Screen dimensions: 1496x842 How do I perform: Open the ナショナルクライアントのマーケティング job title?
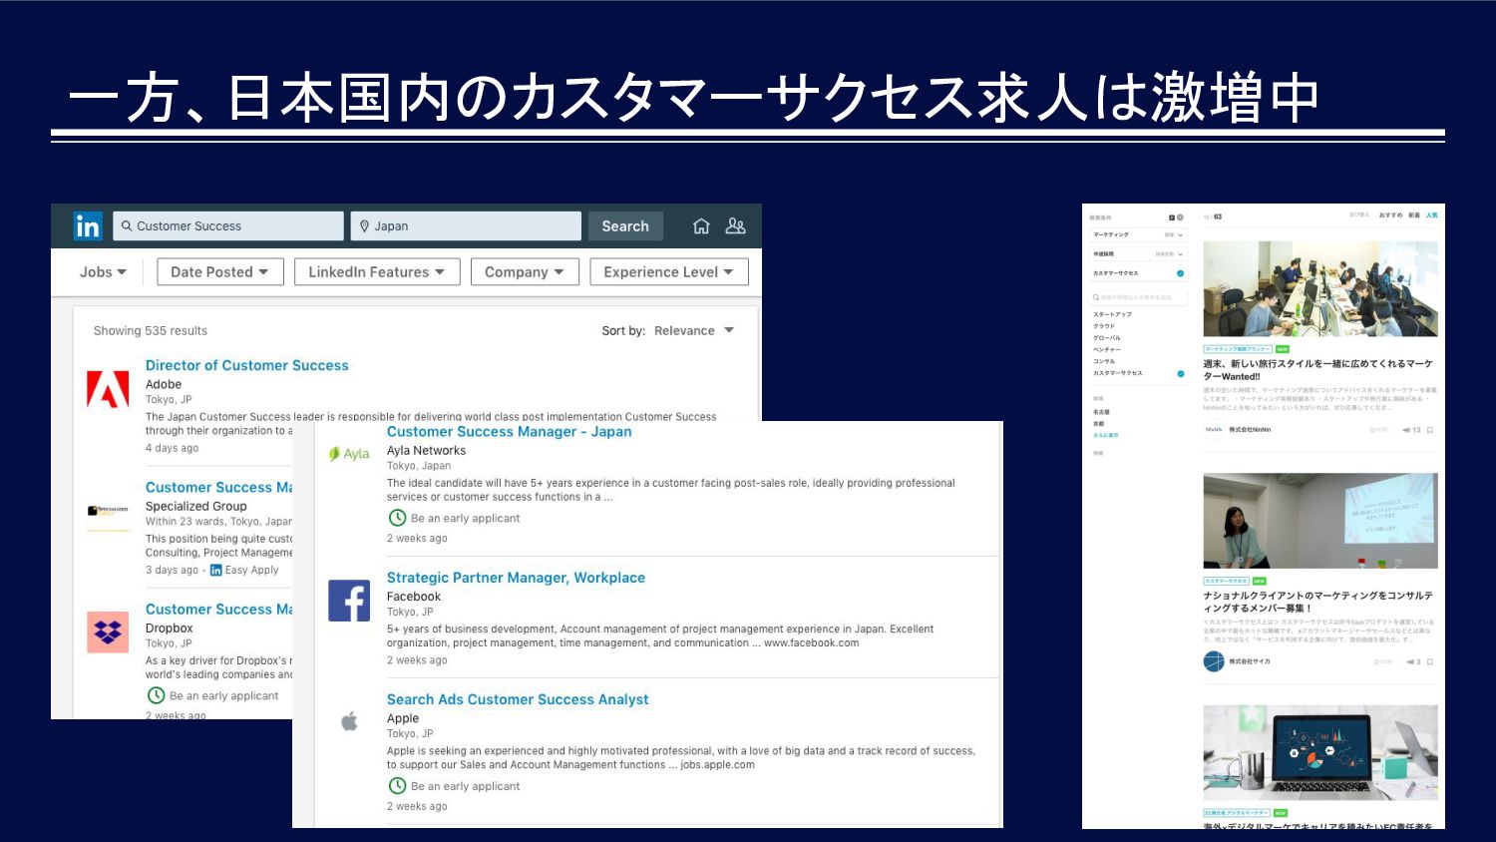click(x=1318, y=602)
